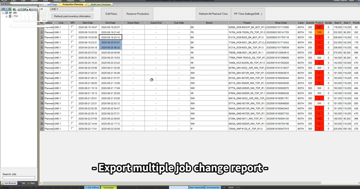
Task: Click the first blue icon in the Job Browser toolbar
Action: point(3,9)
